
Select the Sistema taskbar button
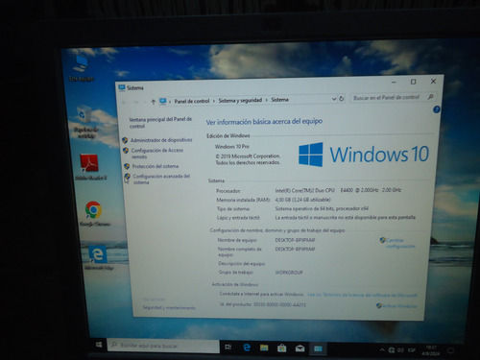click(318, 348)
